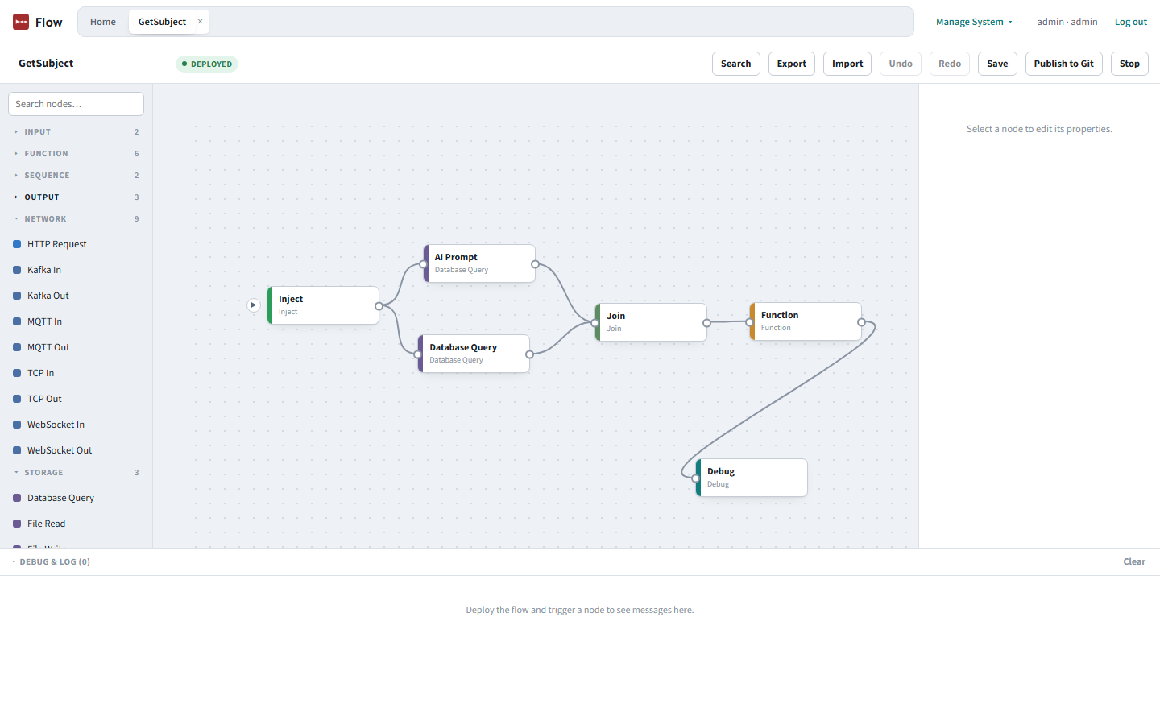Image resolution: width=1160 pixels, height=725 pixels.
Task: Trigger the Inject node play button
Action: [254, 305]
